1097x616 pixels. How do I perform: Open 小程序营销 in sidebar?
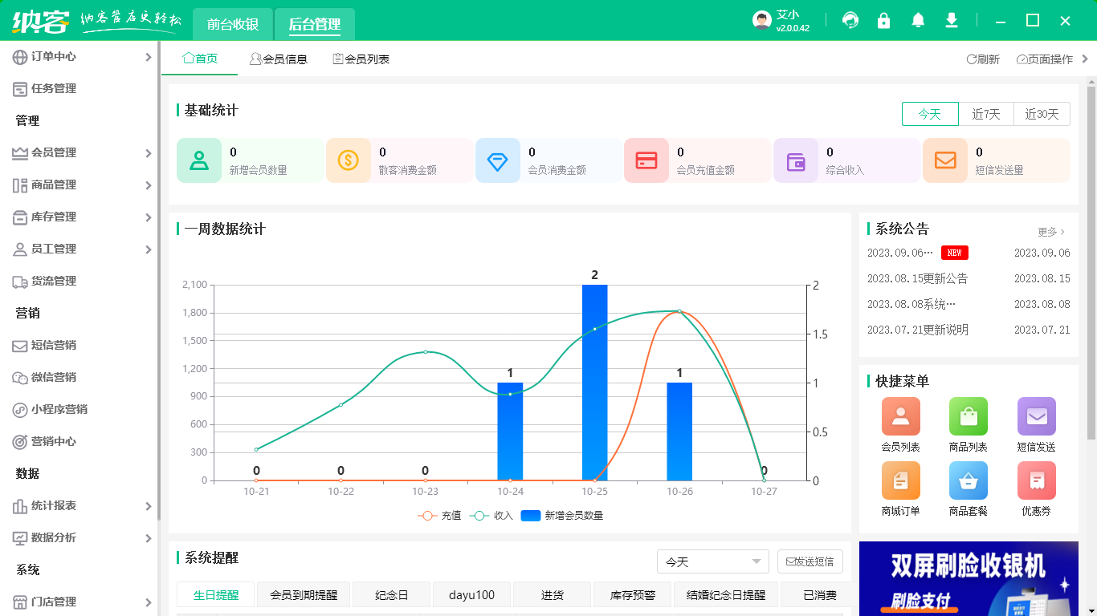(79, 409)
